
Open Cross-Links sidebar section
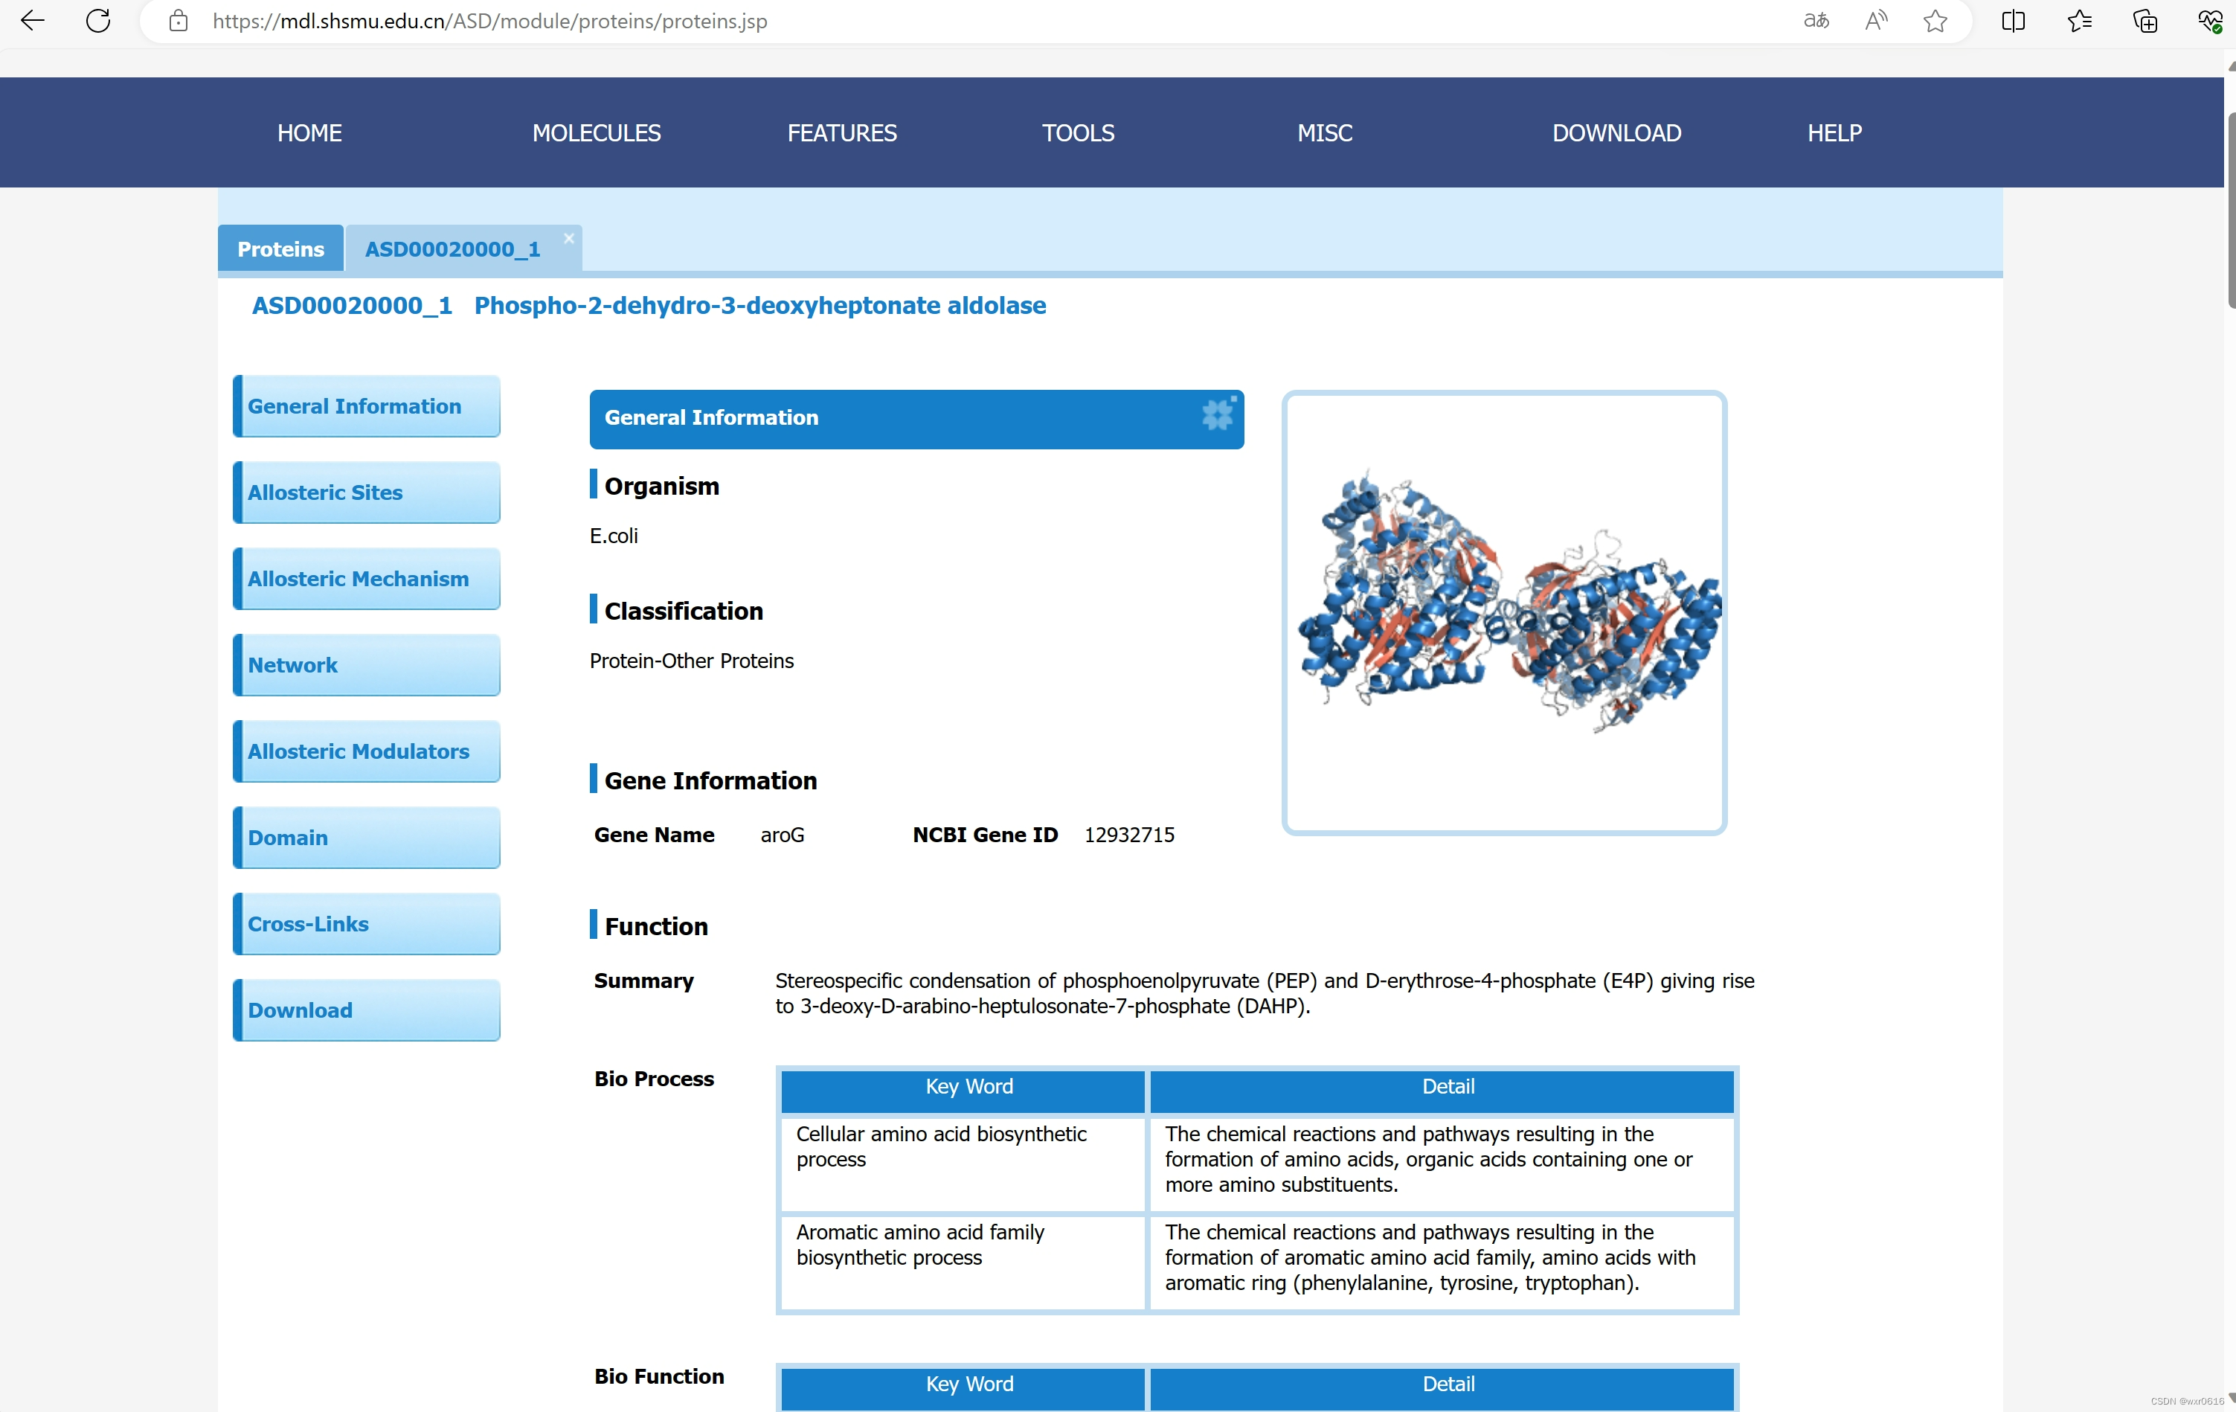pos(367,924)
